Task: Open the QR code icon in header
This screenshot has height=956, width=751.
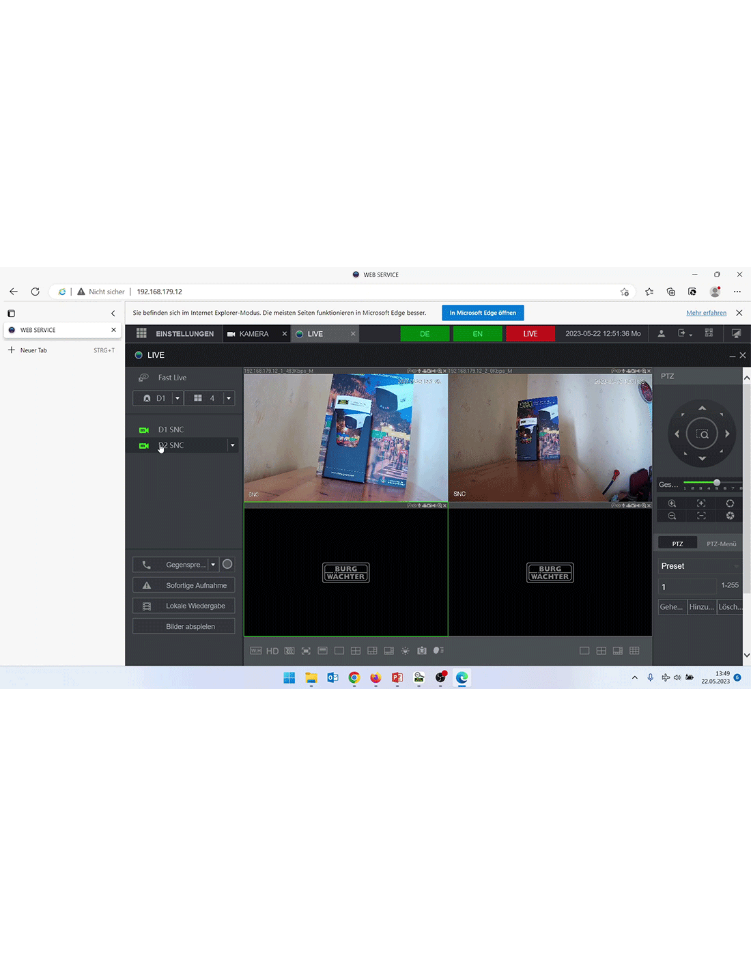Action: tap(709, 333)
